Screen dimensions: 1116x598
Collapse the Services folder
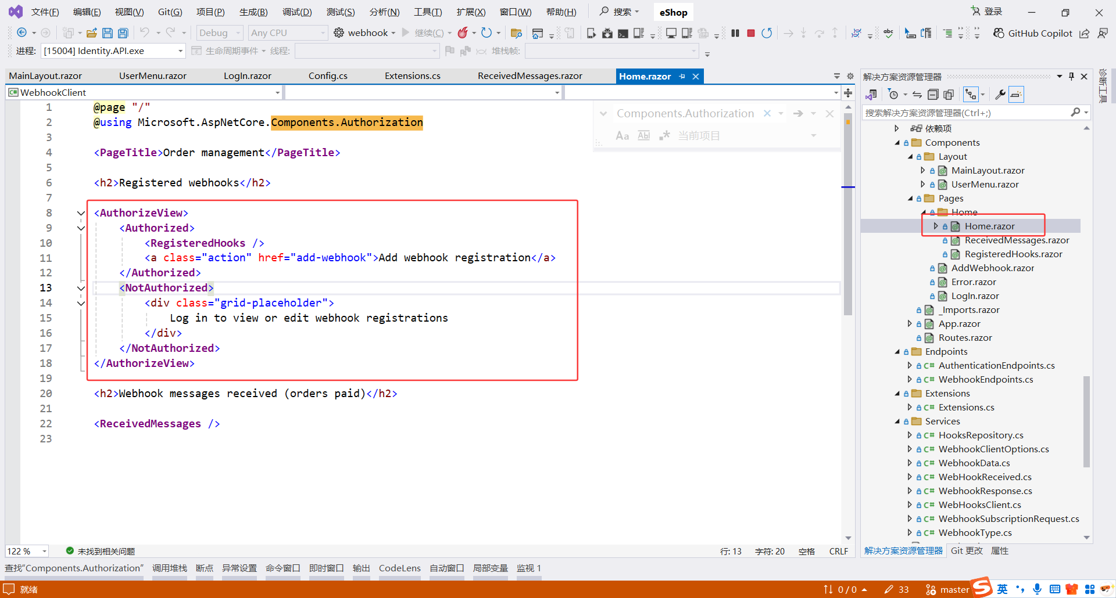click(897, 422)
